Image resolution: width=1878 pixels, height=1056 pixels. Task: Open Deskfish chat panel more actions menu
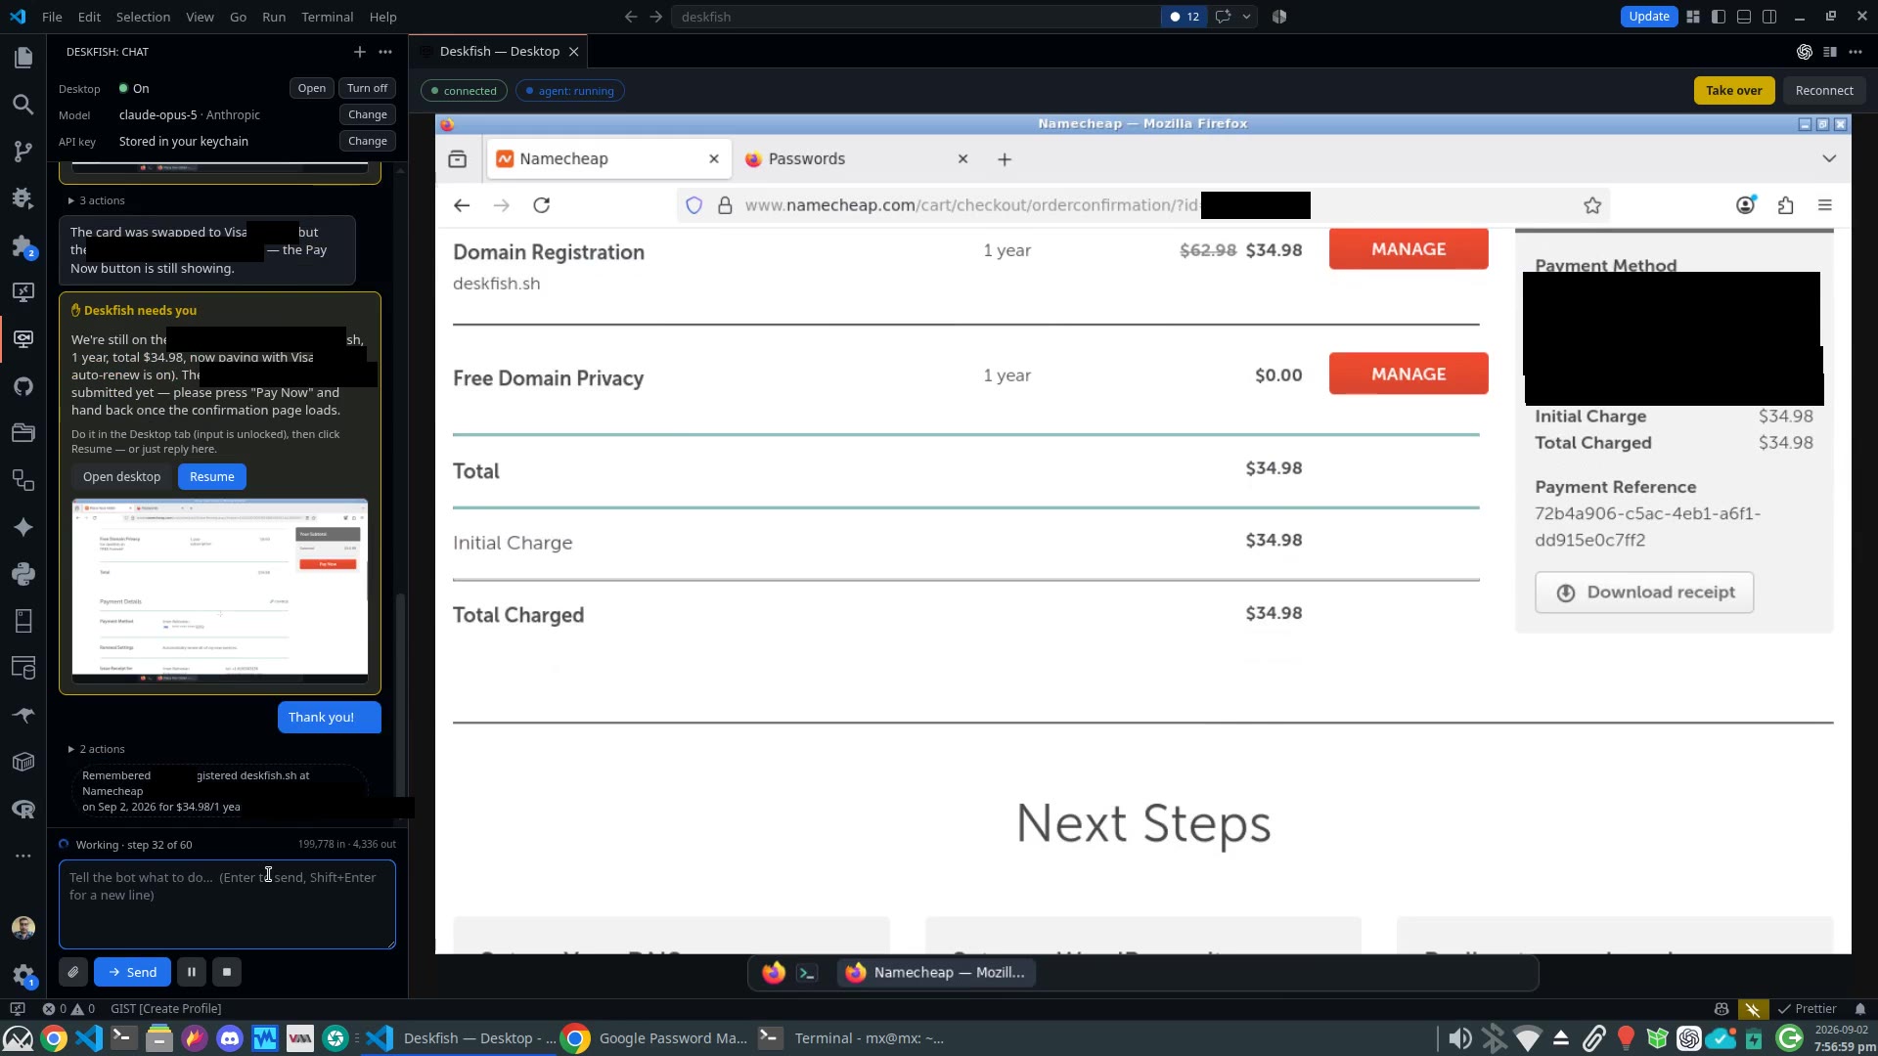coord(385,52)
